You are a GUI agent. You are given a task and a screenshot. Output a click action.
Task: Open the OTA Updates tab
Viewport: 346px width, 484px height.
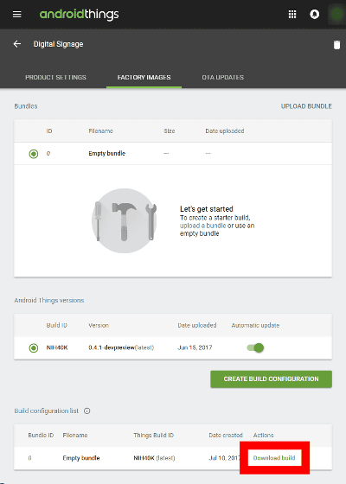223,78
